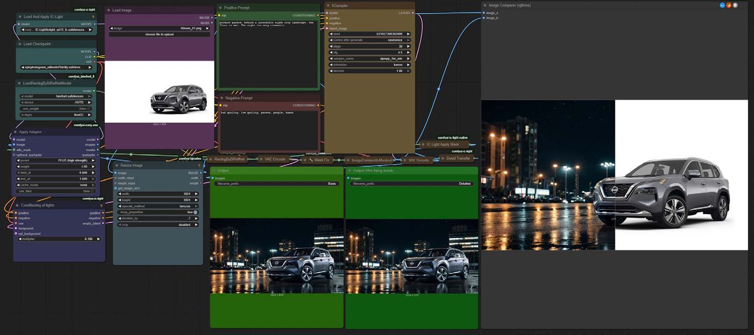Image resolution: width=754 pixels, height=335 pixels.
Task: Open the crop disabled dropdown
Action: 157,225
